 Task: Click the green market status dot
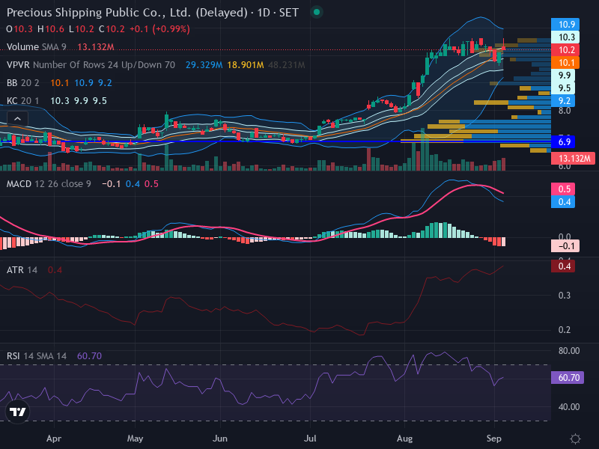pos(316,12)
